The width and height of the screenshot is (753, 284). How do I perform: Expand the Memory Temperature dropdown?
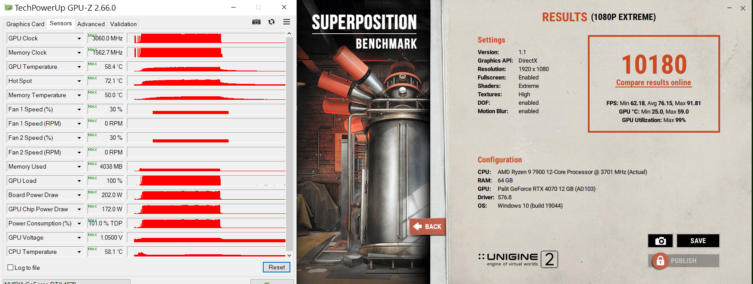pos(79,95)
